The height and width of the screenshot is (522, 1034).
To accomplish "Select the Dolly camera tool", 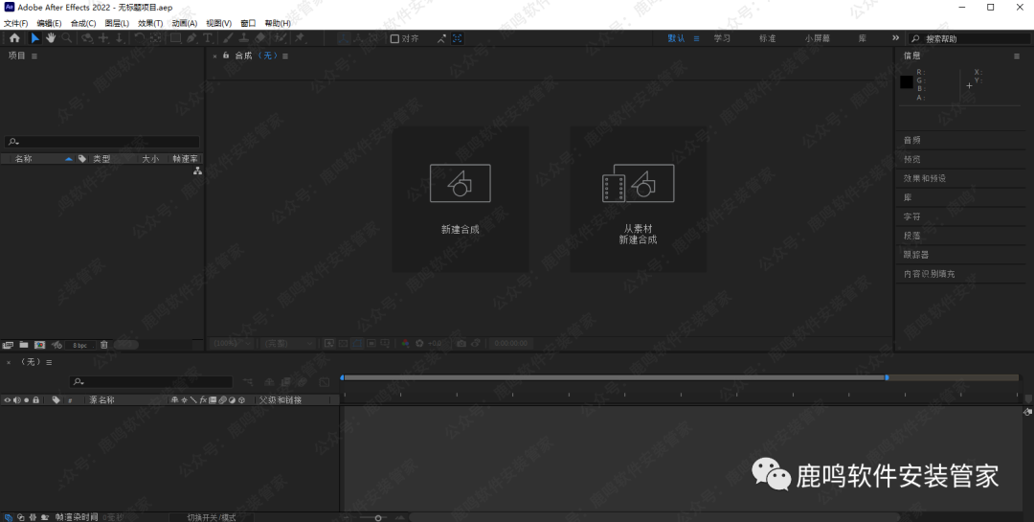I will point(120,38).
